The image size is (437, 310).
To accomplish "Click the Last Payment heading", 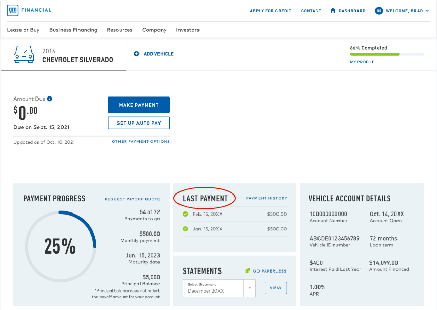I will point(205,198).
